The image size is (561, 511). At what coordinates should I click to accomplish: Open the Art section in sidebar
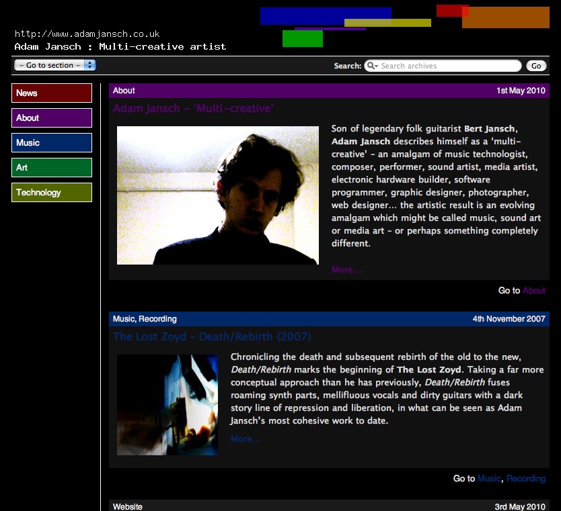(x=52, y=167)
